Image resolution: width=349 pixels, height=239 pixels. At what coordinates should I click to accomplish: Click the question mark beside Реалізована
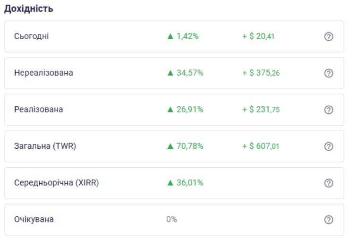pos(329,110)
